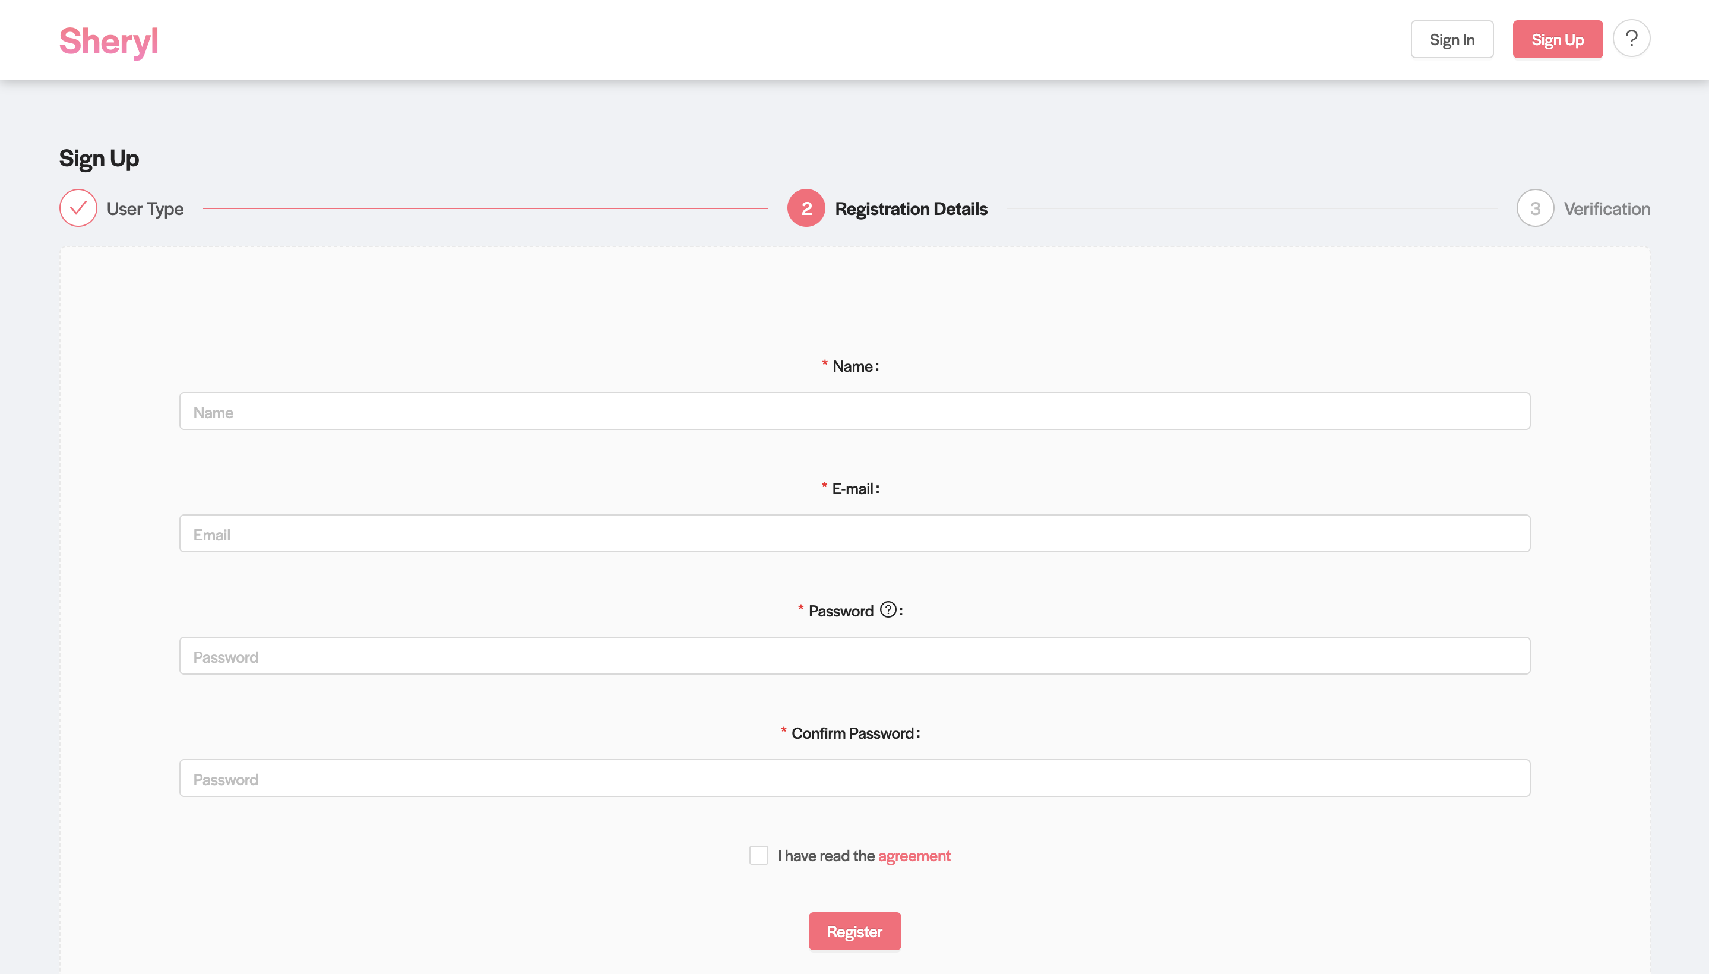Click the 'I have read the' label text
1709x974 pixels.
(x=825, y=856)
